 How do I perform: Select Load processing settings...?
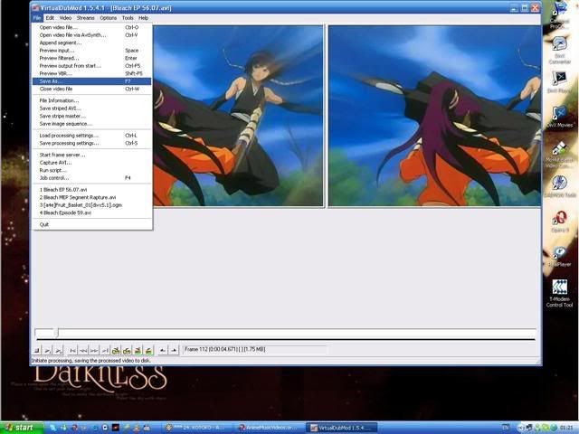tap(92, 136)
